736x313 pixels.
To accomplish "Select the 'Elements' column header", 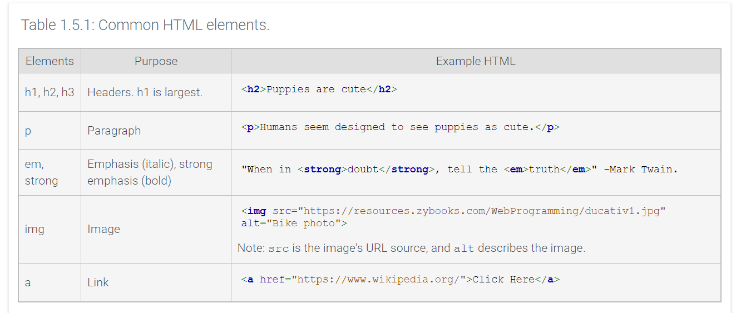I will 50,61.
